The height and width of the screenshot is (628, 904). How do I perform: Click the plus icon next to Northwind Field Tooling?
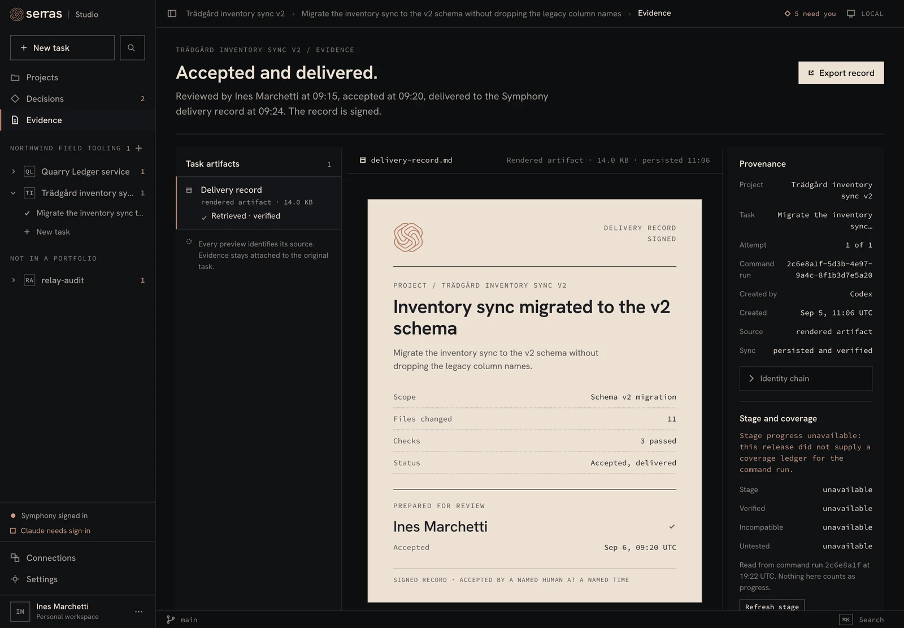pos(139,148)
